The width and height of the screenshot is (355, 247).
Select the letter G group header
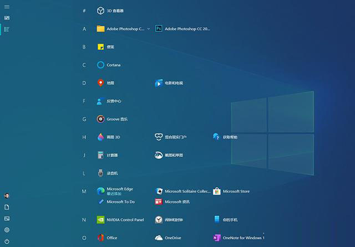coord(84,119)
